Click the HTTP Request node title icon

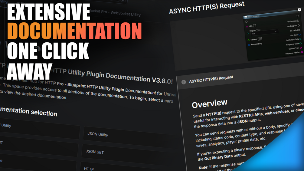click(245, 17)
